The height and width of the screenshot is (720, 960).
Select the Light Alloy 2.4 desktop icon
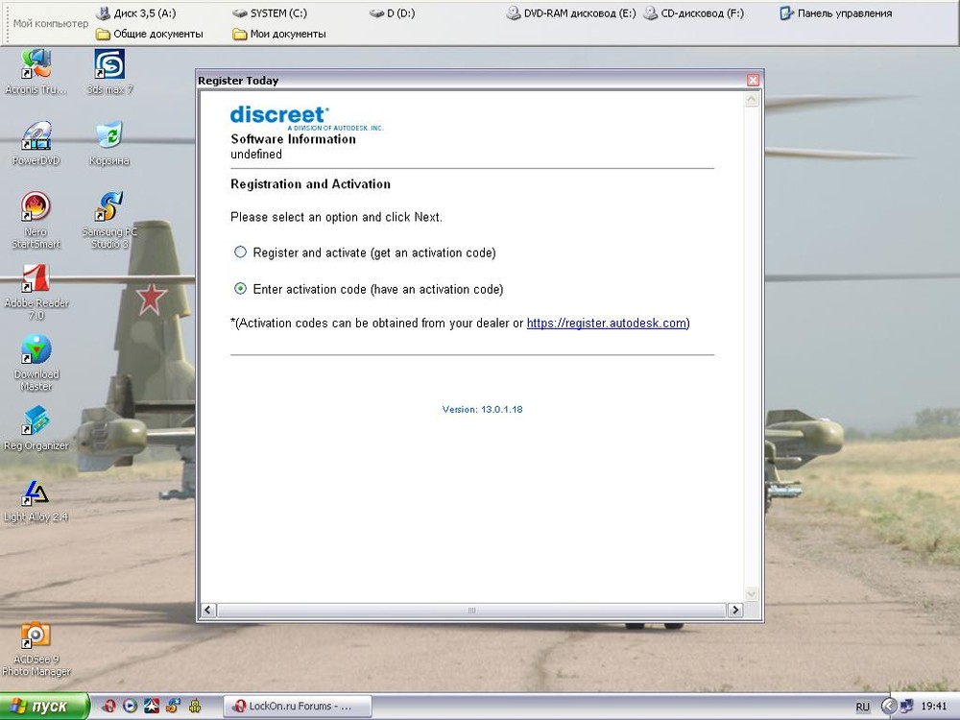click(x=36, y=500)
